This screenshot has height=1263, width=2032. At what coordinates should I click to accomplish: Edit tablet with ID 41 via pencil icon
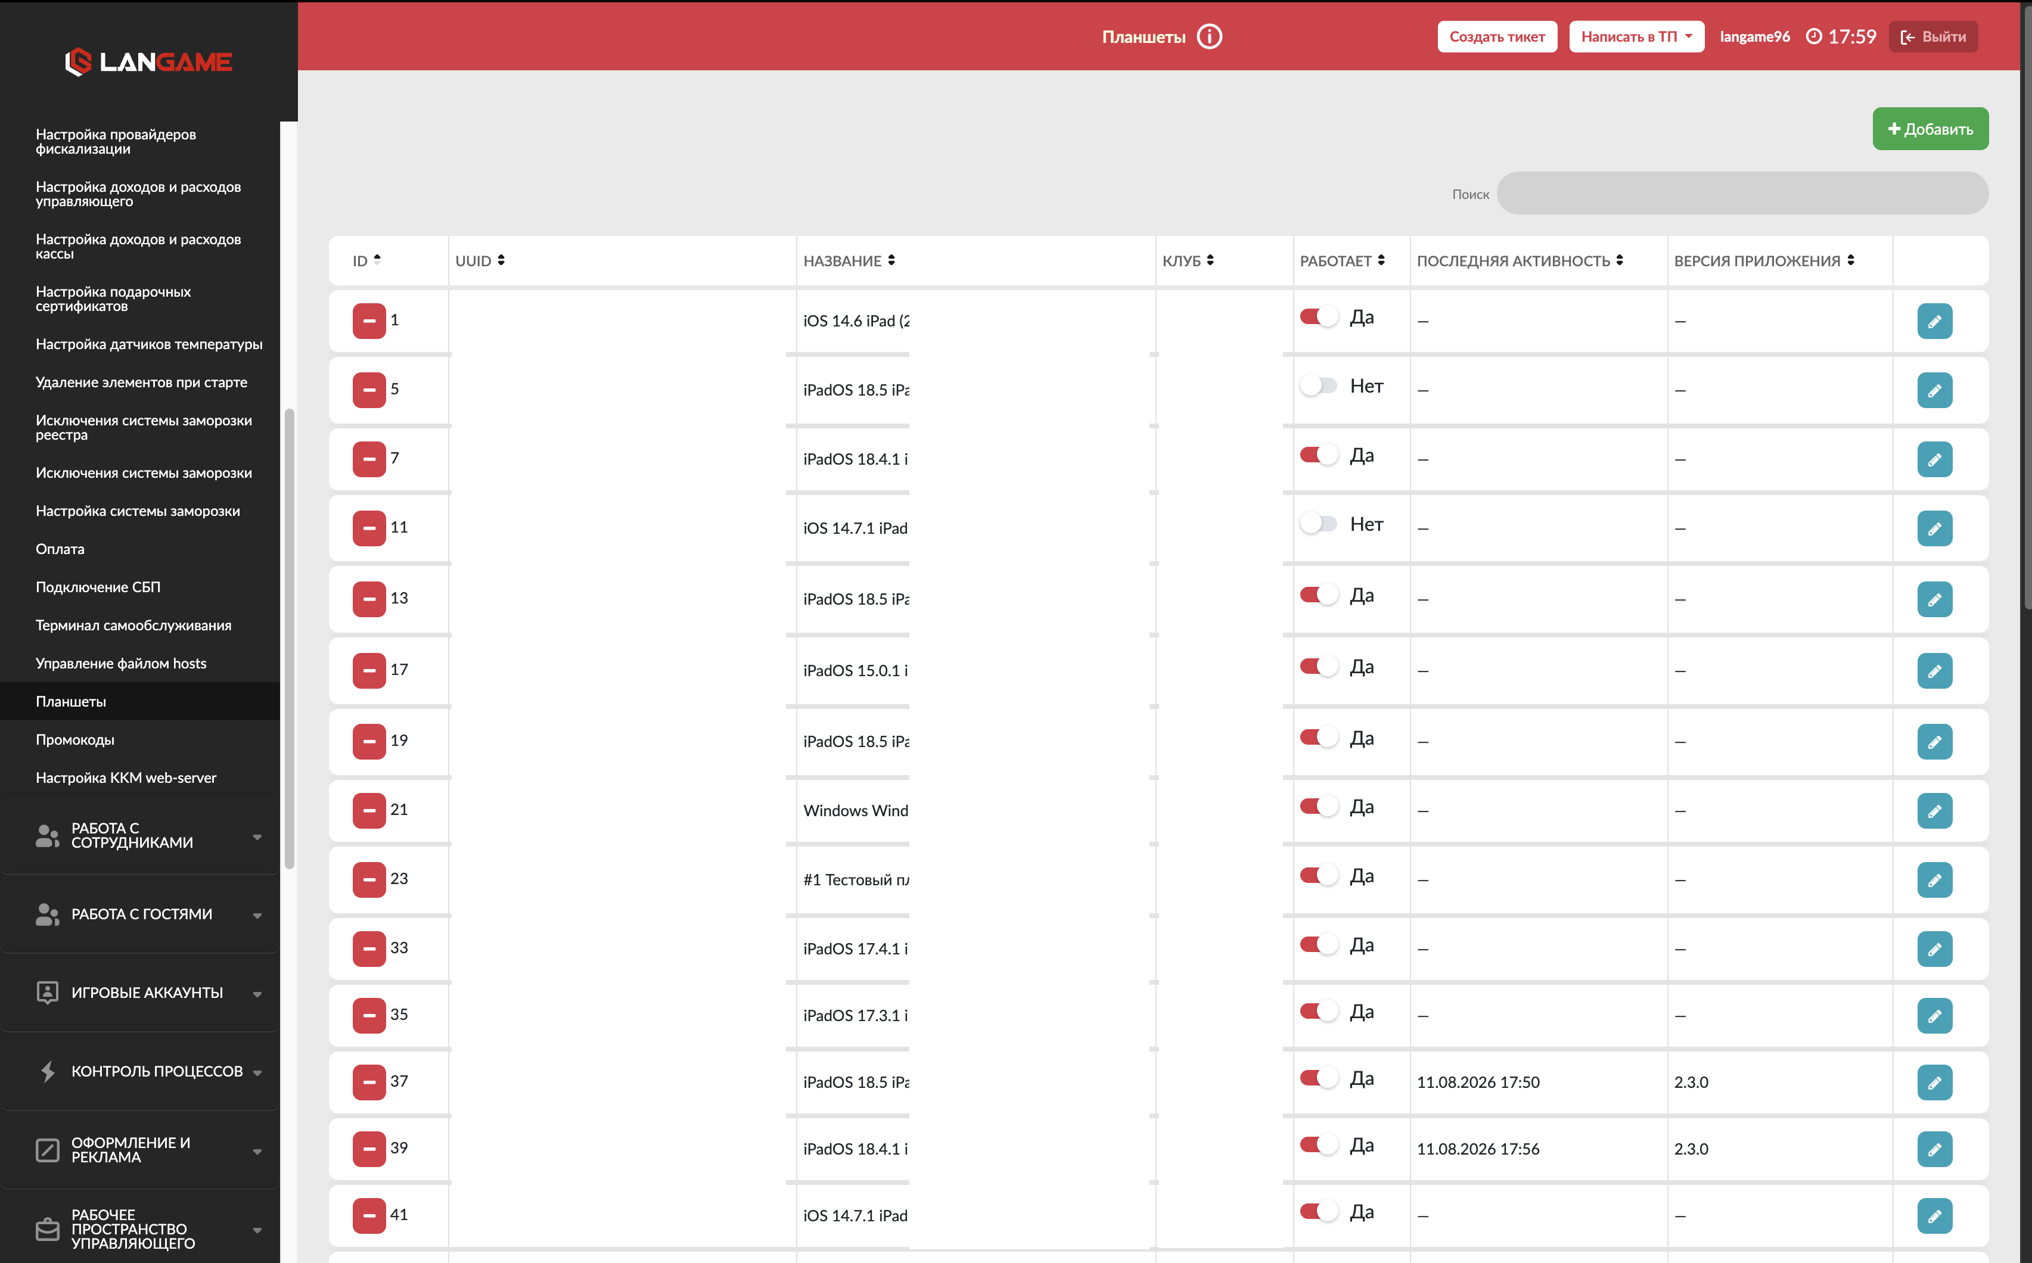point(1934,1216)
